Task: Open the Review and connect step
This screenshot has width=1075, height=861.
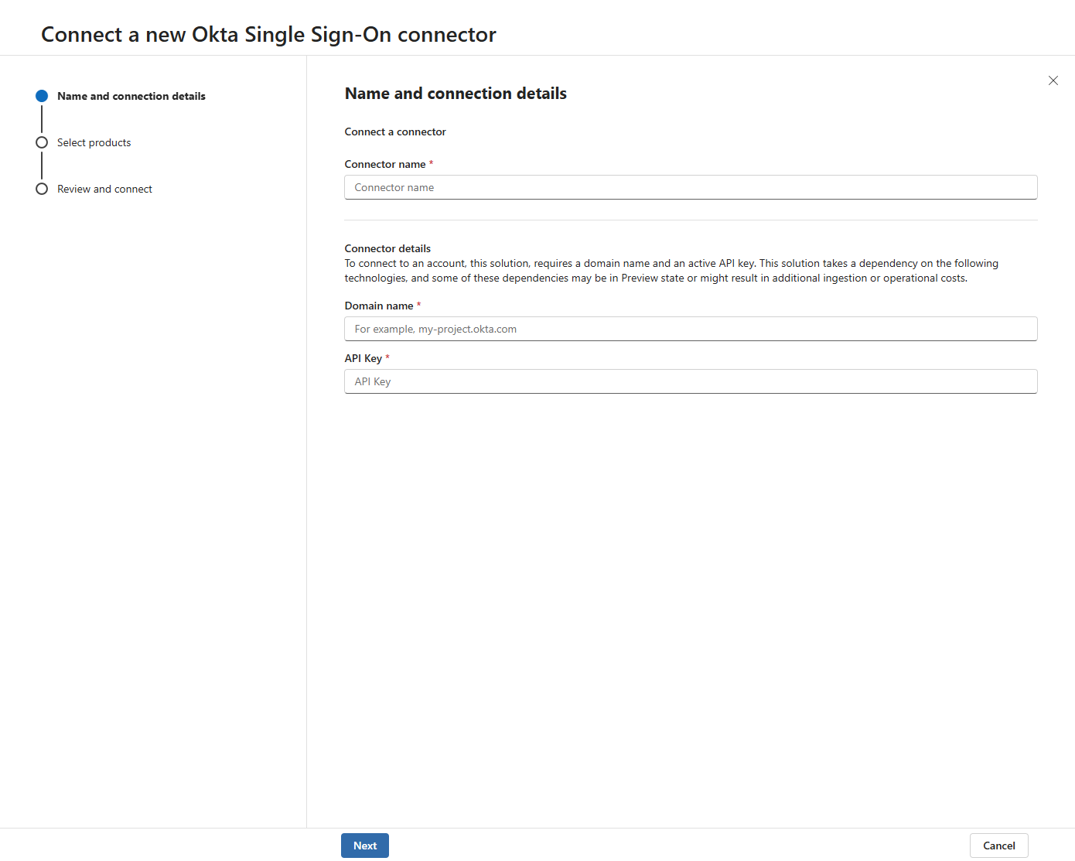Action: [104, 189]
